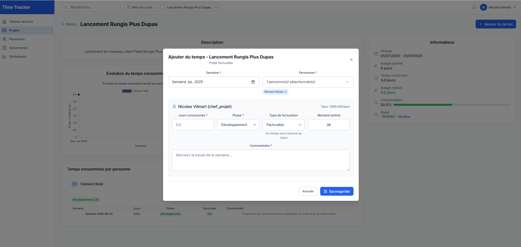
Task: Open the project selector dropdown
Action: click(192, 7)
